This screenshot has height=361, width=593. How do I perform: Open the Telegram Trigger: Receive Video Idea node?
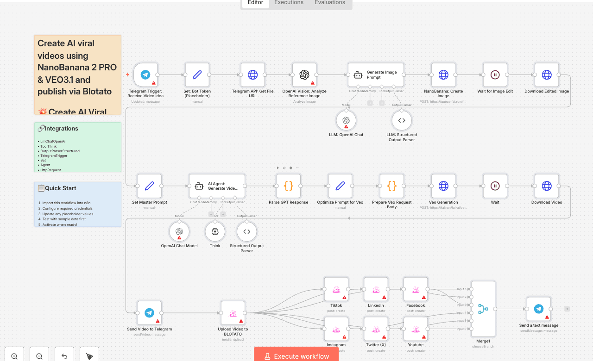145,75
